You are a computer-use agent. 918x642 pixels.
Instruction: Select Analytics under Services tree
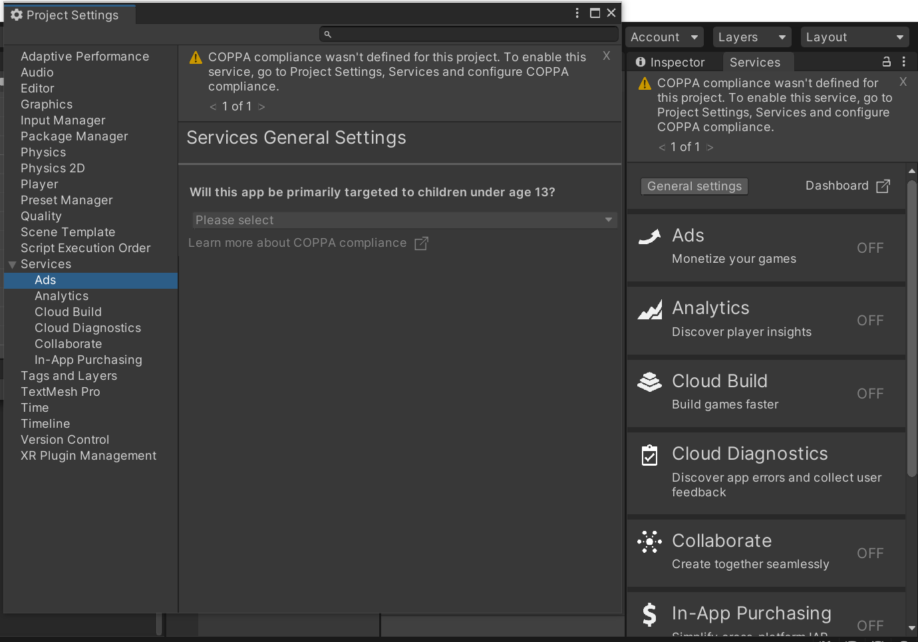pos(61,296)
